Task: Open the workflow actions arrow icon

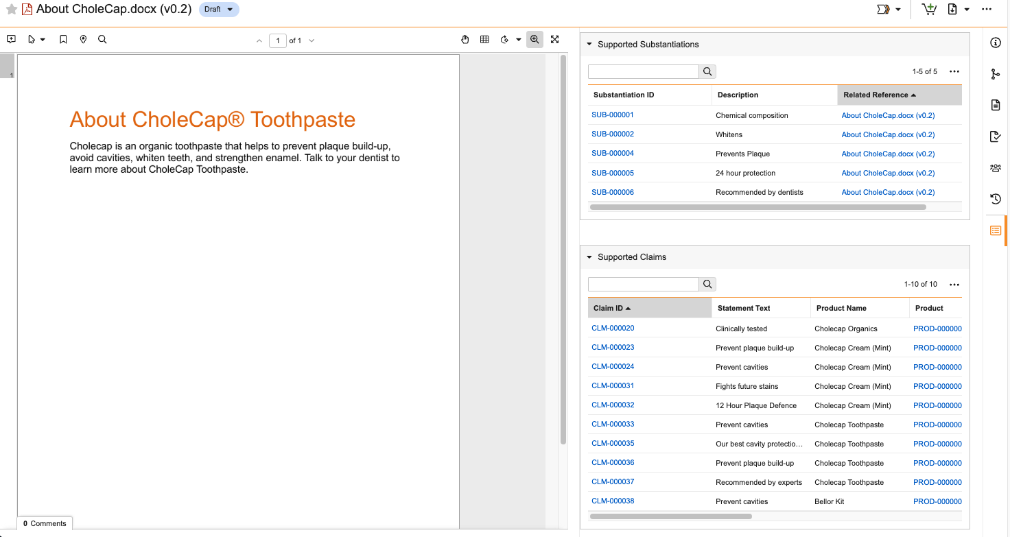Action: (884, 10)
